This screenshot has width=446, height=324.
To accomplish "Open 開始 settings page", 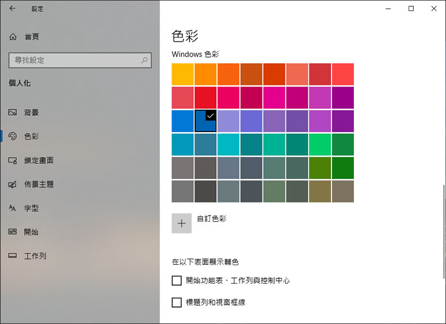I will [x=79, y=232].
